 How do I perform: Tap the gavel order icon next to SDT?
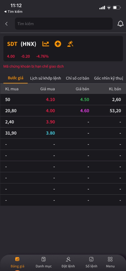(70, 44)
